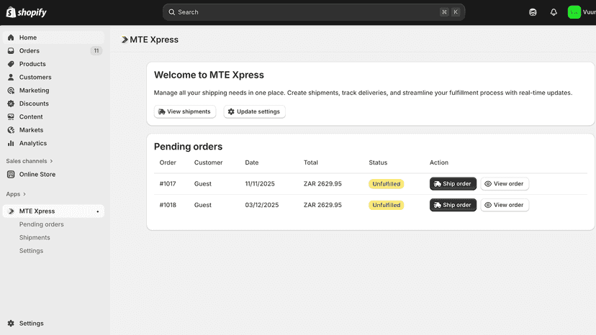Screen dimensions: 596x335
Task: Click the Home icon in sidebar
Action: [x=11, y=37]
